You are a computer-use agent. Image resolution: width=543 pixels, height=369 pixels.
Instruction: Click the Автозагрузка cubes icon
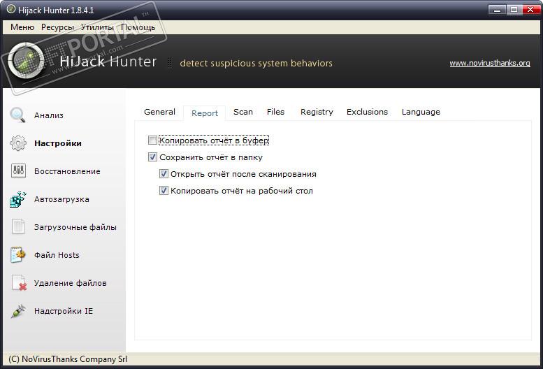18,199
